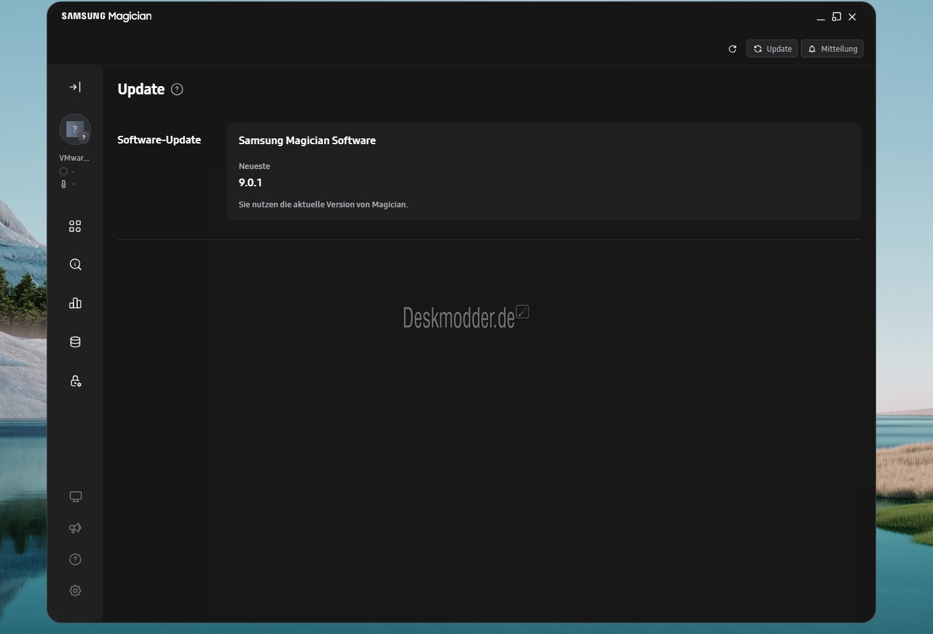Open the megaphone announcements icon

coord(75,528)
